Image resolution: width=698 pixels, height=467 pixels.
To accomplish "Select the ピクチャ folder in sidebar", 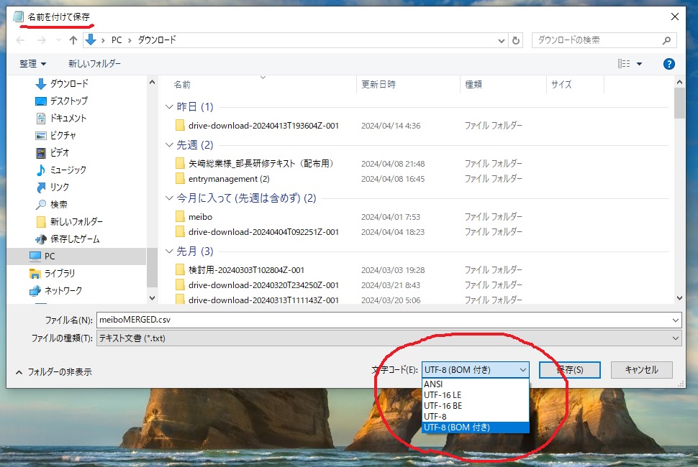I will tap(63, 135).
